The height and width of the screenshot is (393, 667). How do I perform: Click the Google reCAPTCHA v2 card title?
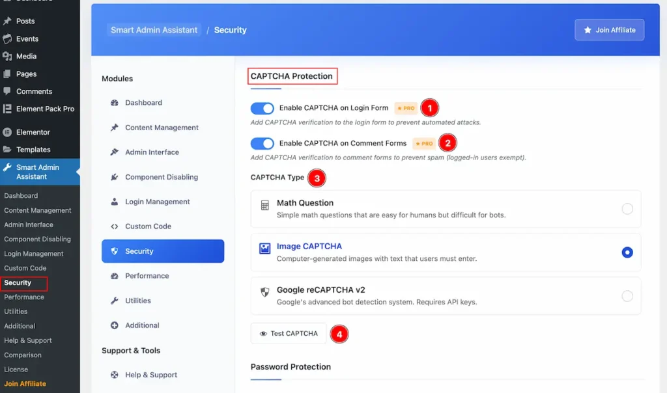[x=320, y=290]
